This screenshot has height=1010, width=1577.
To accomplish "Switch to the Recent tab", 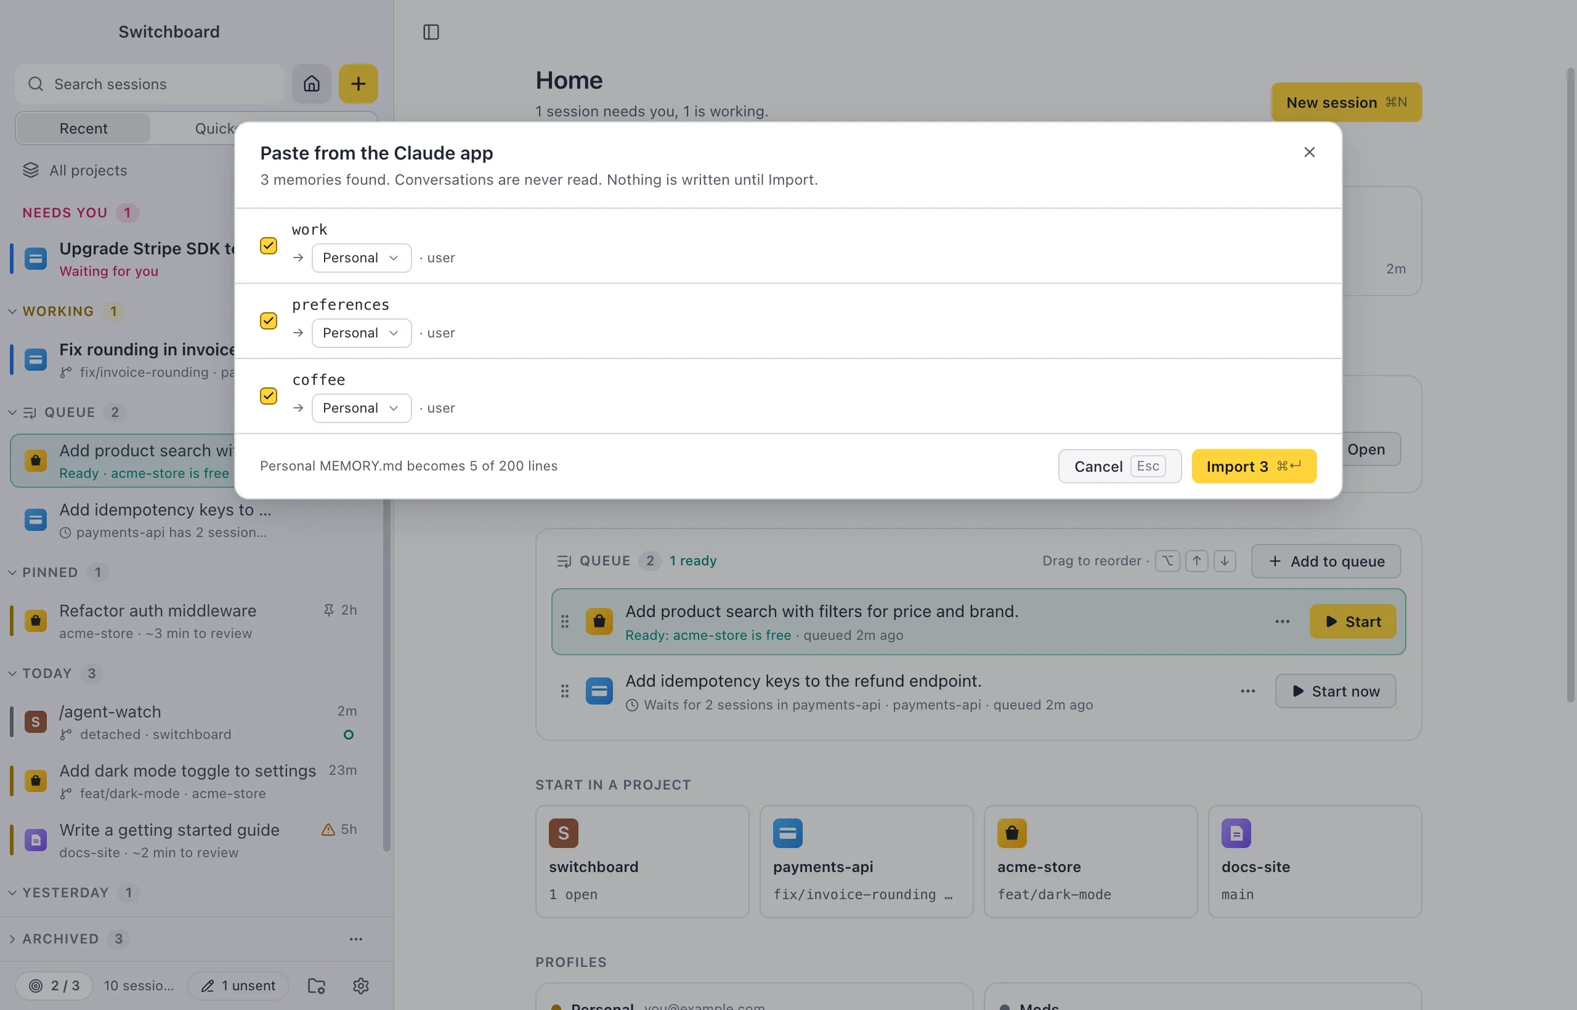I will 83,129.
